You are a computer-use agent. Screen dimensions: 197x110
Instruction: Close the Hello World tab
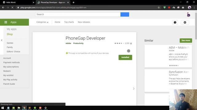click(x=34, y=2)
